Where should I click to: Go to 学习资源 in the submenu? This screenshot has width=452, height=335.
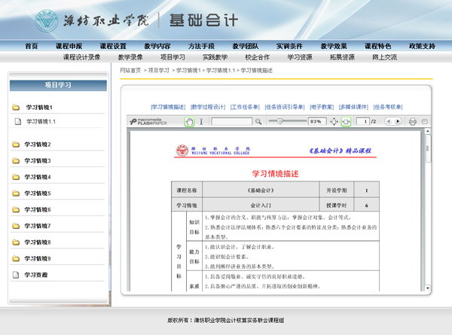pyautogui.click(x=300, y=57)
